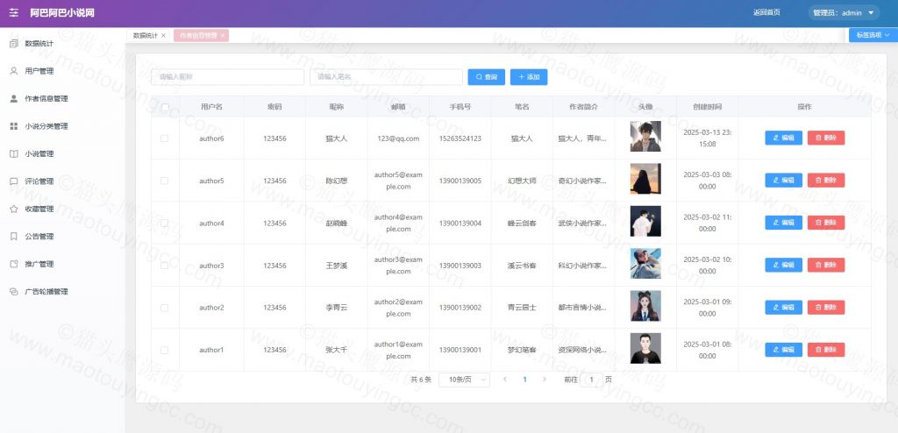898x433 pixels.
Task: Click the 123@qq.com email cell
Action: (x=398, y=138)
